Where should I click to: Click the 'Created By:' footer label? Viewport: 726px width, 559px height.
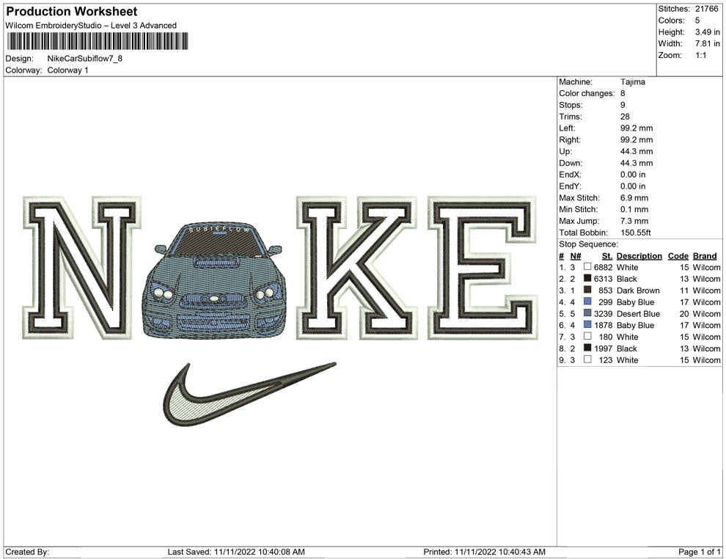point(27,552)
